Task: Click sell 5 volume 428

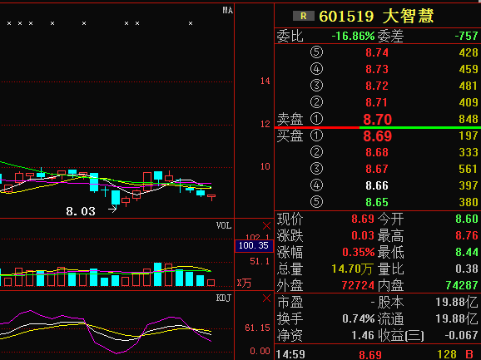Action: coord(469,52)
